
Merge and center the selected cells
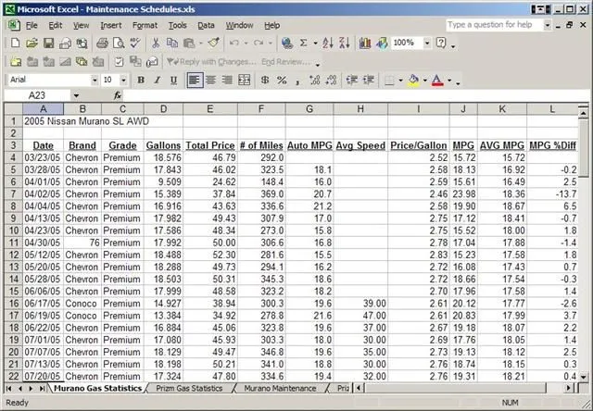point(245,81)
